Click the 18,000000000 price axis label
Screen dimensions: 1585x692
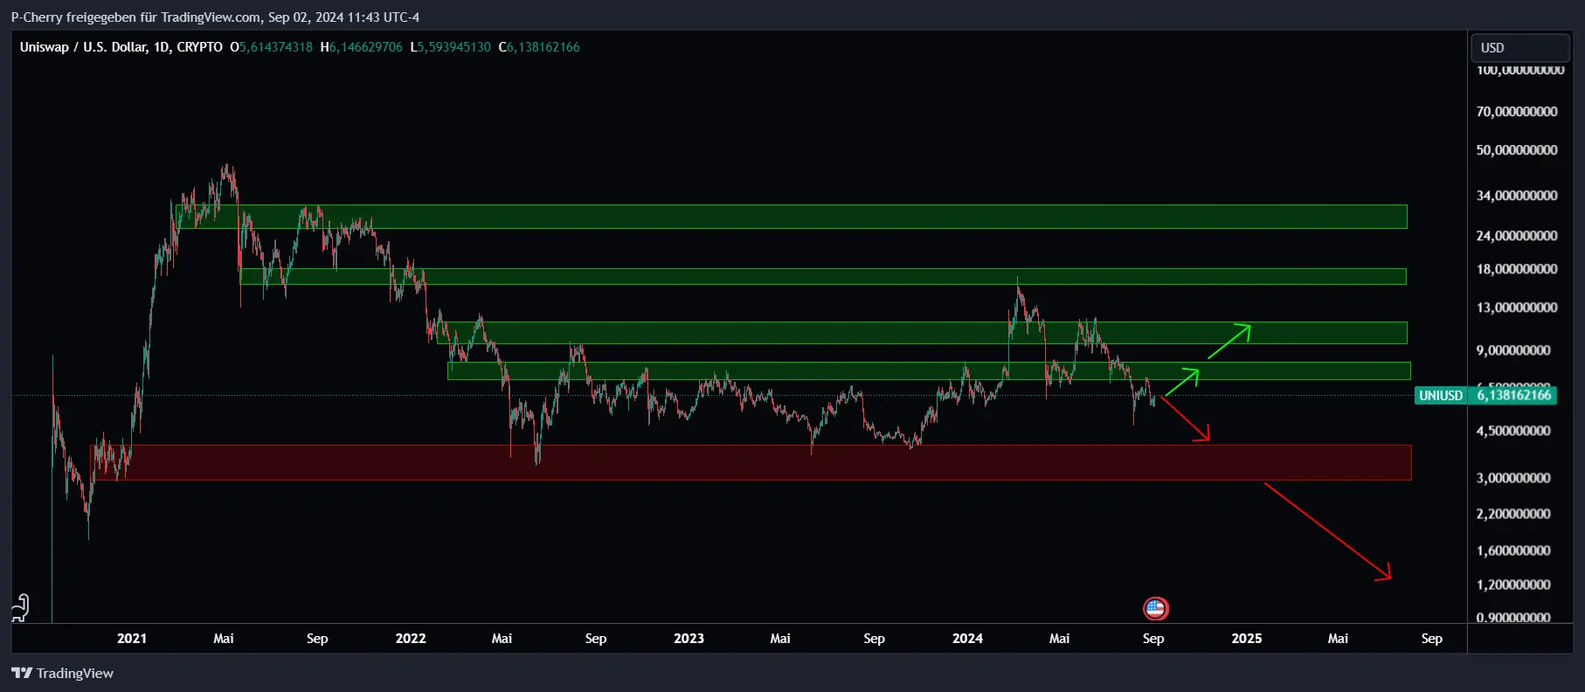click(1517, 269)
